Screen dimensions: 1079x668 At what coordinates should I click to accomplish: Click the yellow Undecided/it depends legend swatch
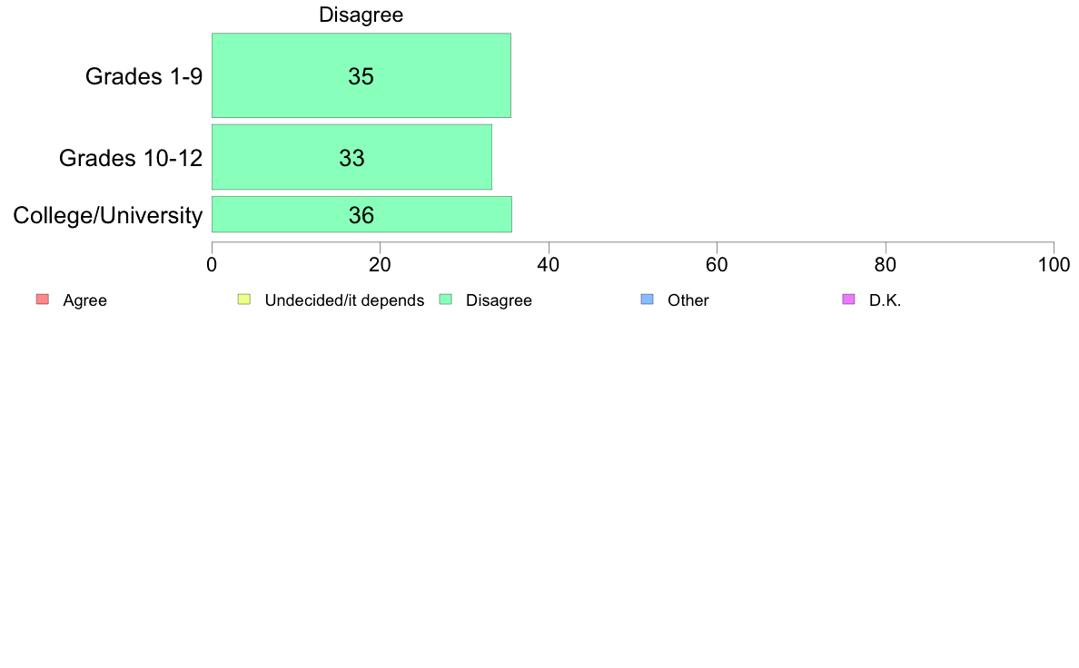(244, 300)
